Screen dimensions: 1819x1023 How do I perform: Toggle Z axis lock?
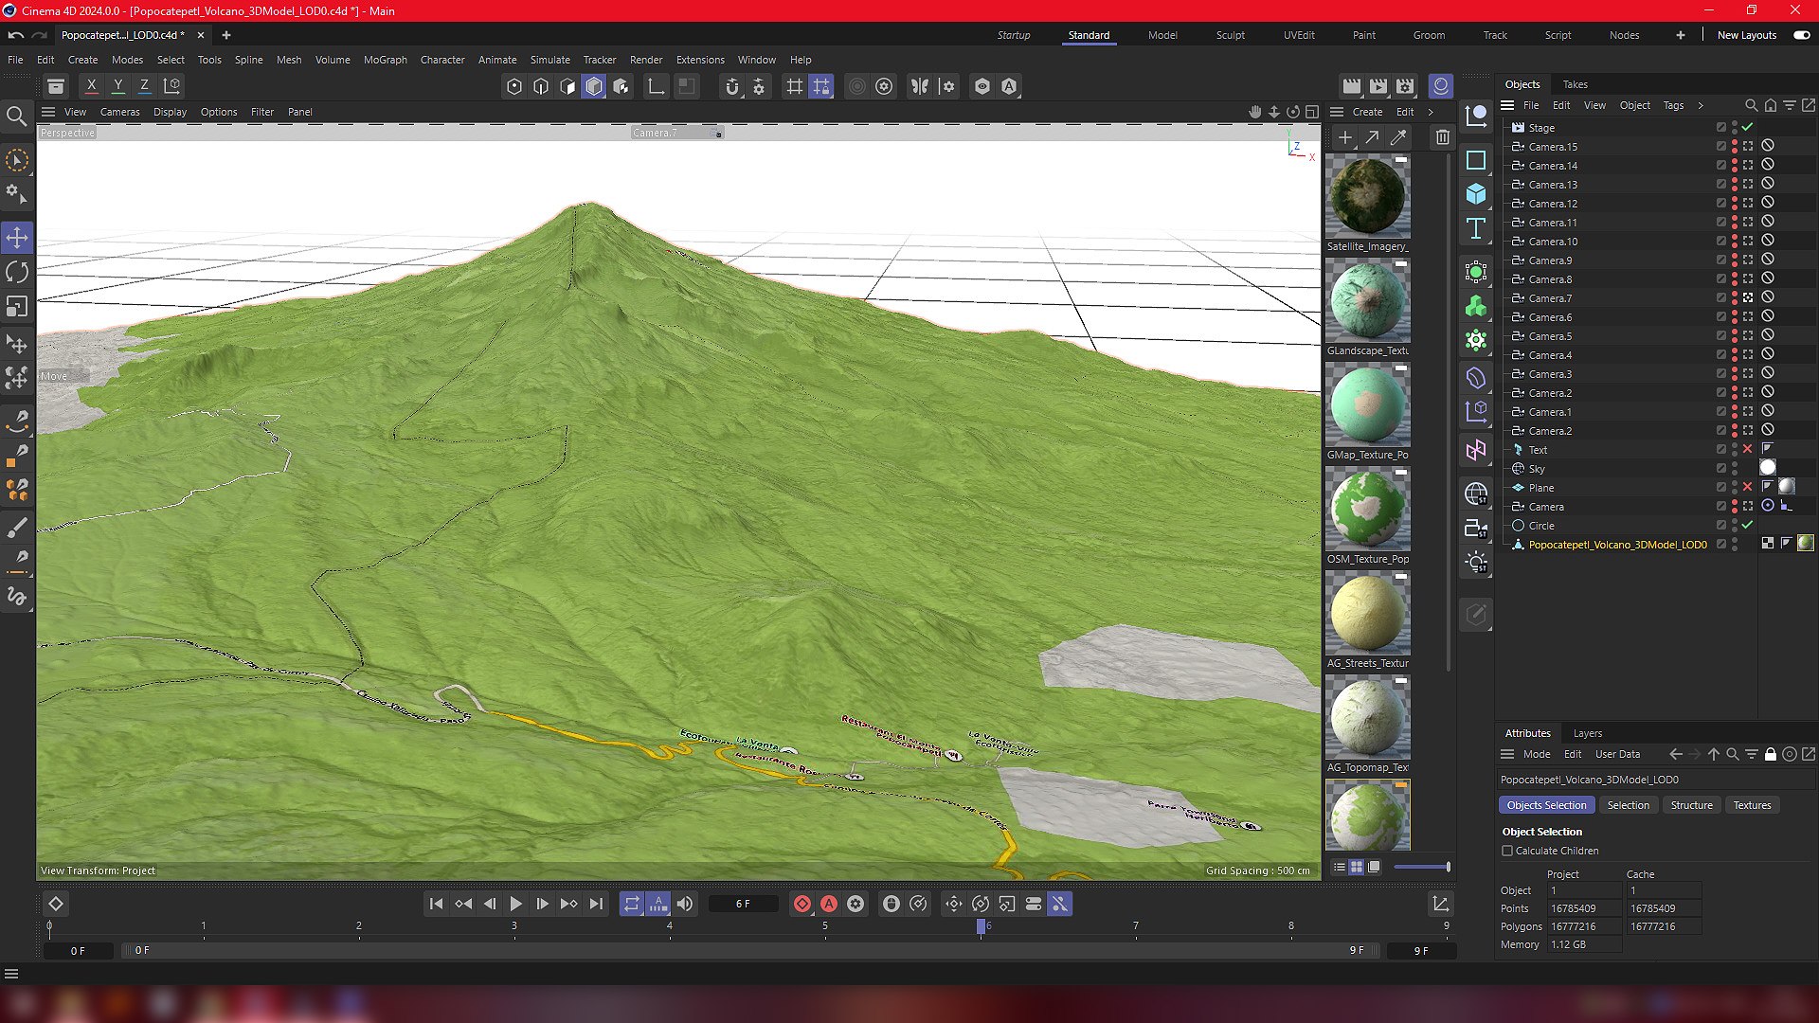click(144, 86)
